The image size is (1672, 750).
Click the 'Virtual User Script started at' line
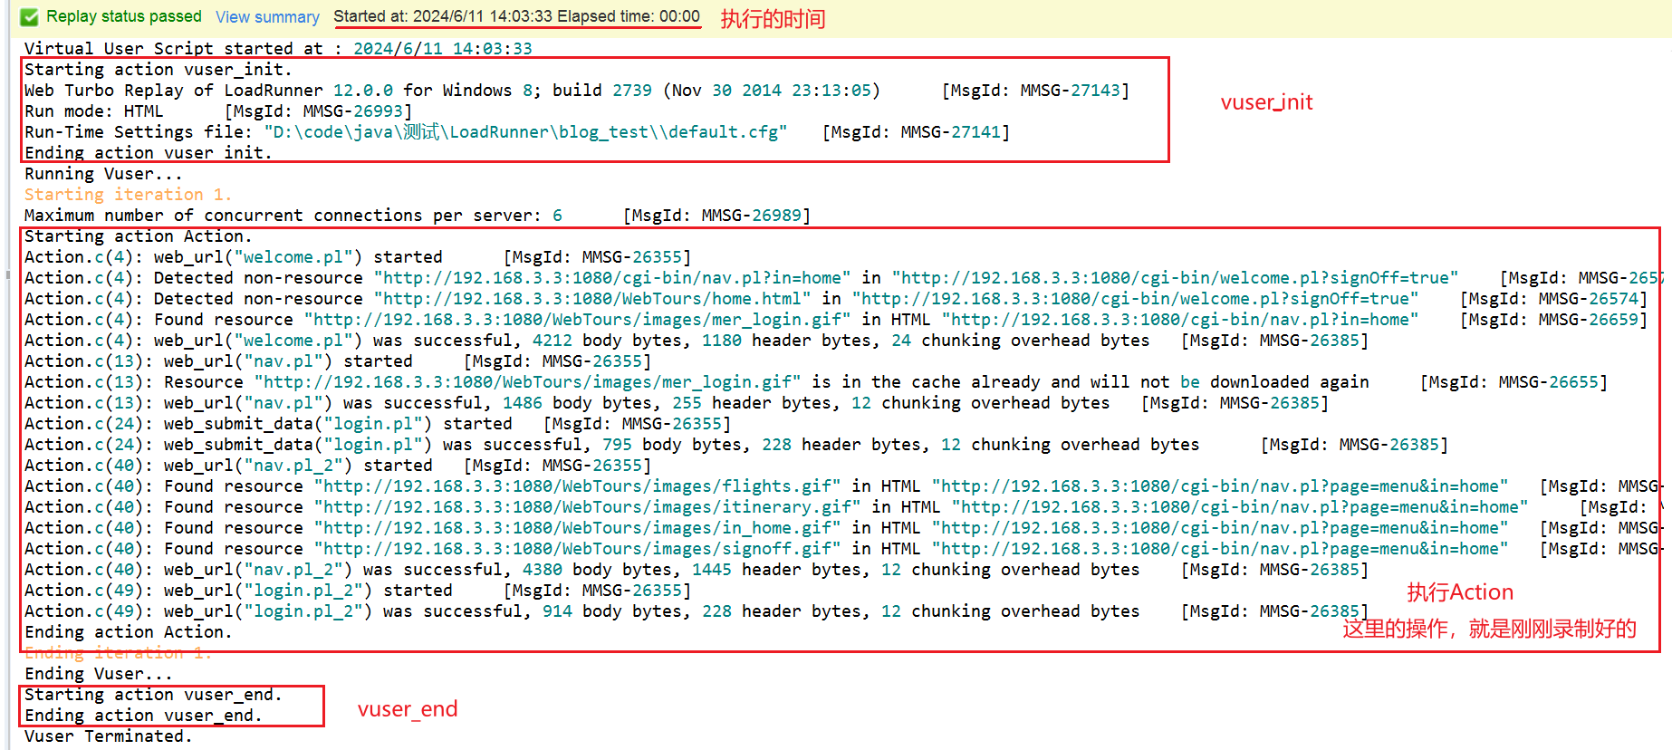(278, 48)
